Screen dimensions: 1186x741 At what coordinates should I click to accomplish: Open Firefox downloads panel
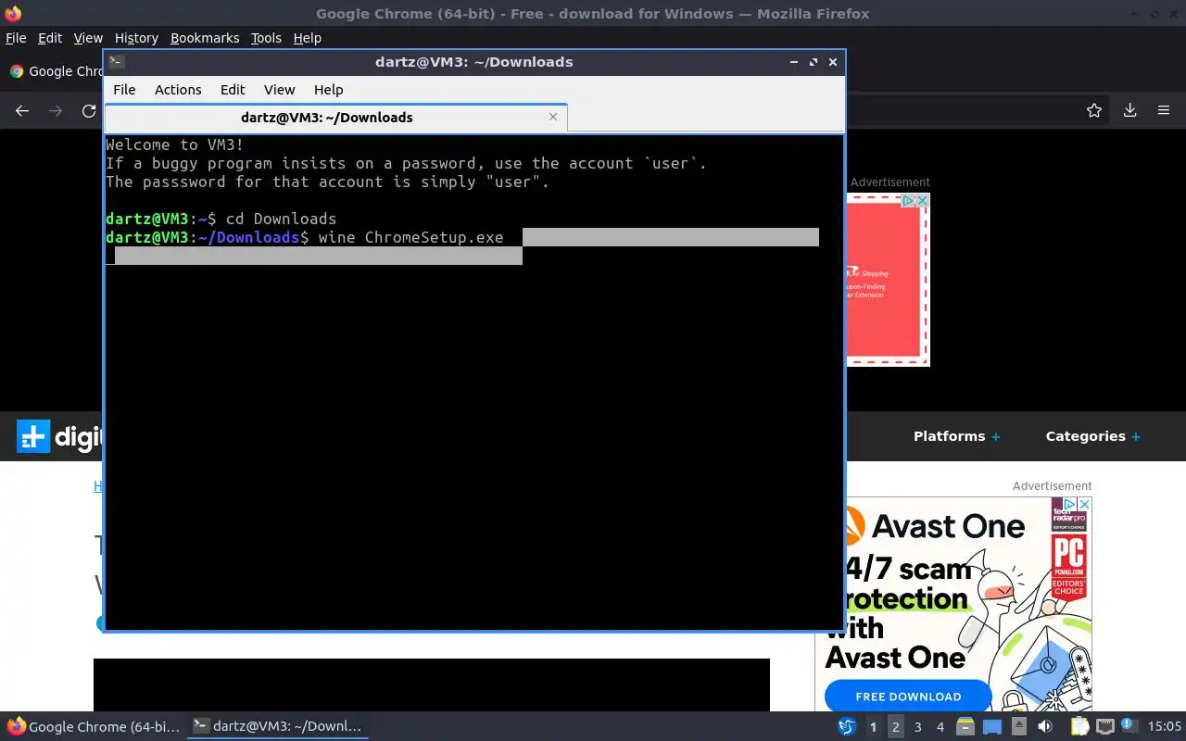[x=1129, y=111]
